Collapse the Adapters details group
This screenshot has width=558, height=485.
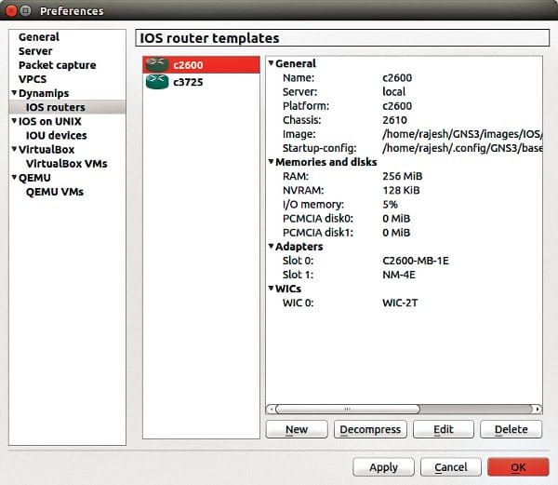tap(271, 246)
